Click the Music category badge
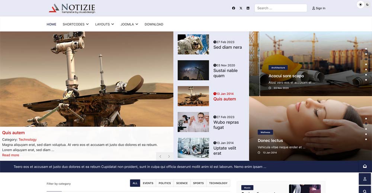The image size is (372, 193). click(247, 187)
